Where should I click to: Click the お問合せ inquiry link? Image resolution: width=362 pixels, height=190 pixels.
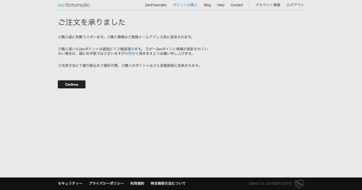tap(131, 54)
